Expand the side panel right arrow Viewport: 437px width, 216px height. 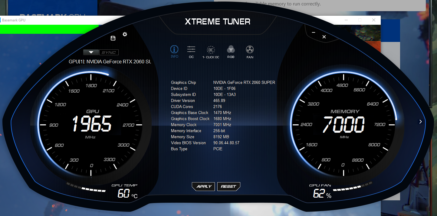pos(420,122)
